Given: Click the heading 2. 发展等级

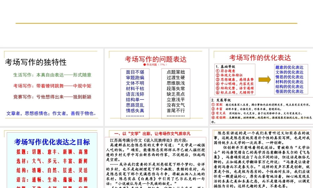Looking at the screenshot, I should click(221, 100).
